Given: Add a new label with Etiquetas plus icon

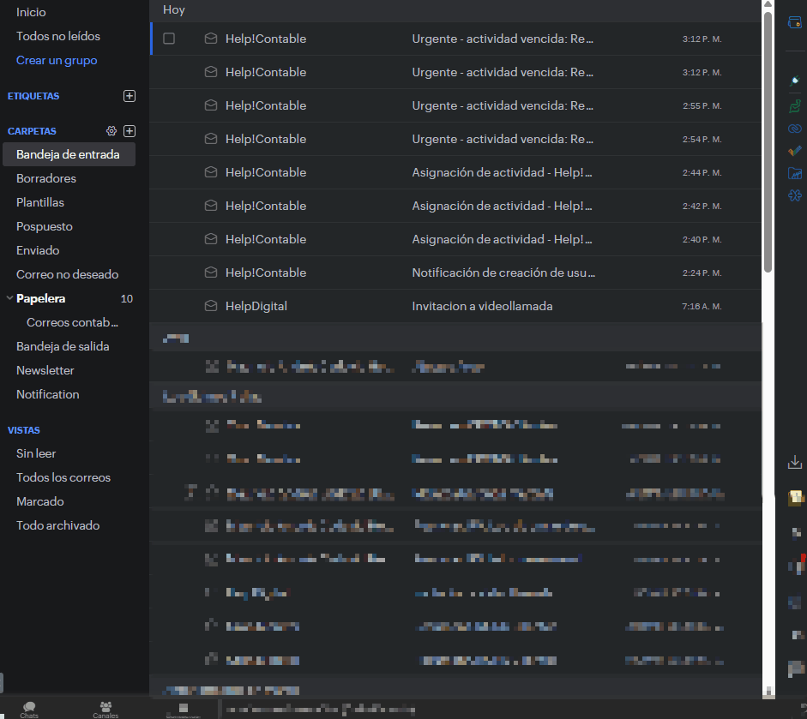Looking at the screenshot, I should point(129,96).
